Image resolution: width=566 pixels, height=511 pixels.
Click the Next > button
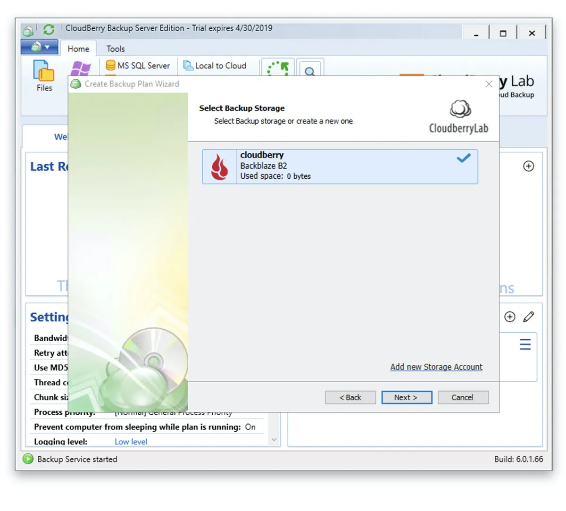pyautogui.click(x=407, y=397)
